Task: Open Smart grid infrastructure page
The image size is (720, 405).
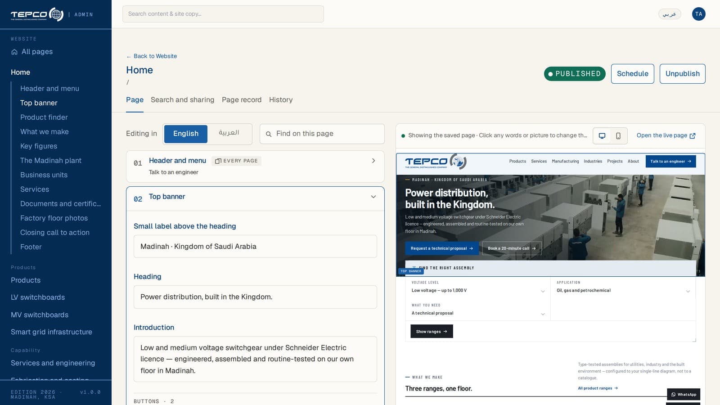Action: [x=51, y=332]
